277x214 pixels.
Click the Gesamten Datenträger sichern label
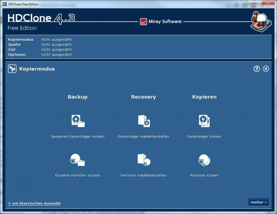coord(77,137)
